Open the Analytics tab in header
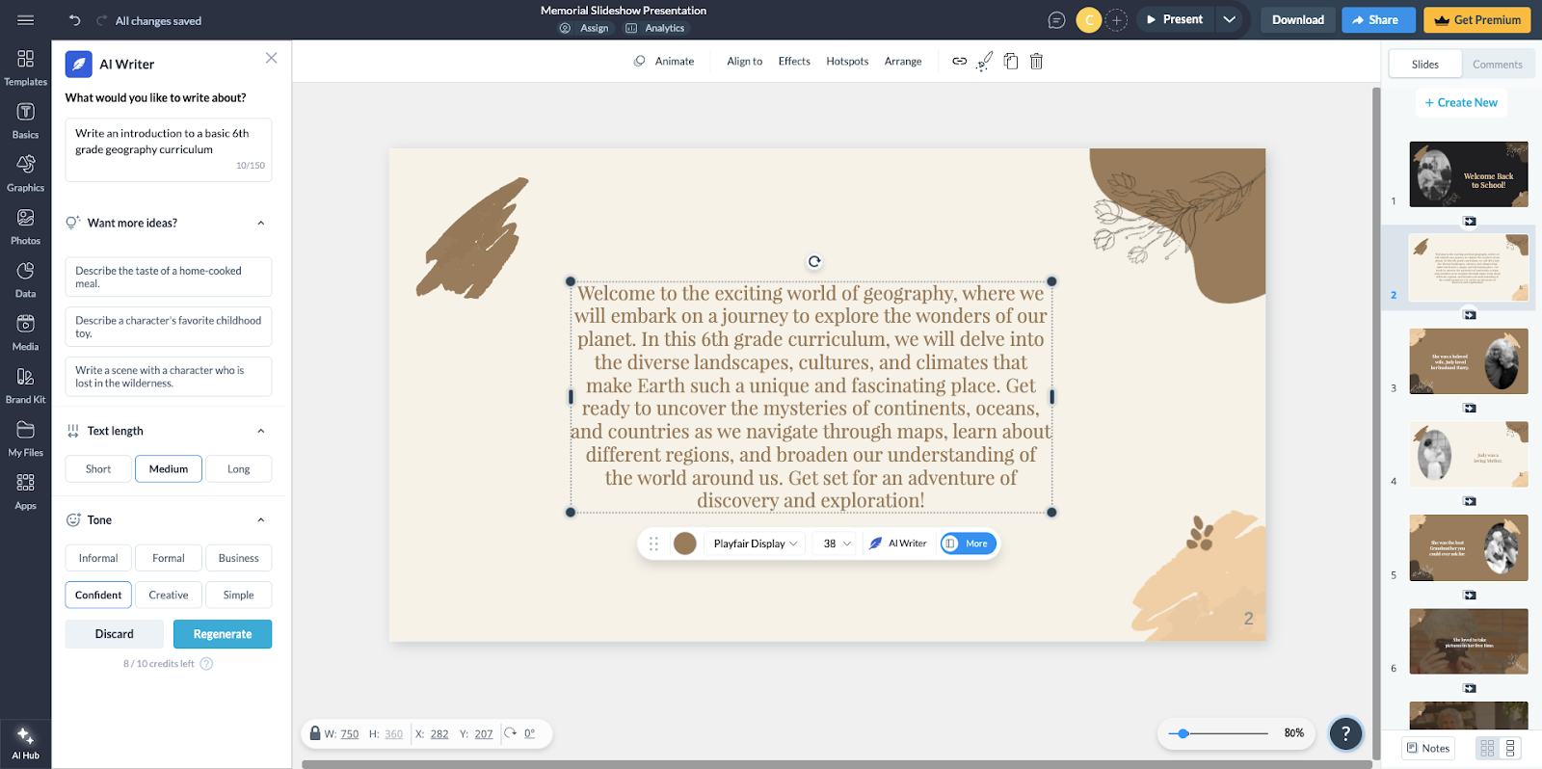 [655, 28]
